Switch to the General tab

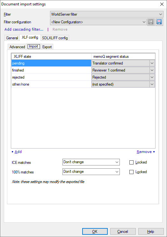(x=12, y=38)
